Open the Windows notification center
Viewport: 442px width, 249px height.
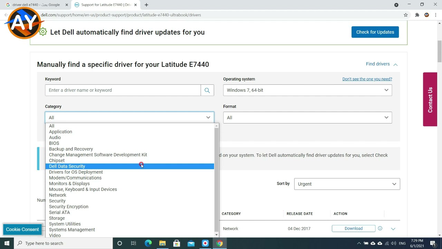point(433,243)
